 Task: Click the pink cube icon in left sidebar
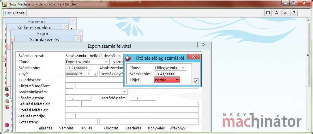point(7,125)
